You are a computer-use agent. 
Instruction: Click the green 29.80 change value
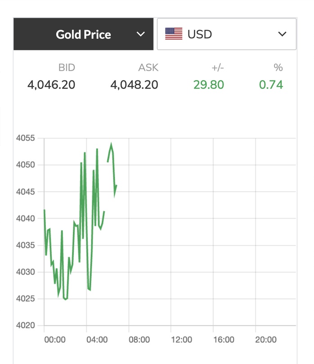tap(209, 85)
